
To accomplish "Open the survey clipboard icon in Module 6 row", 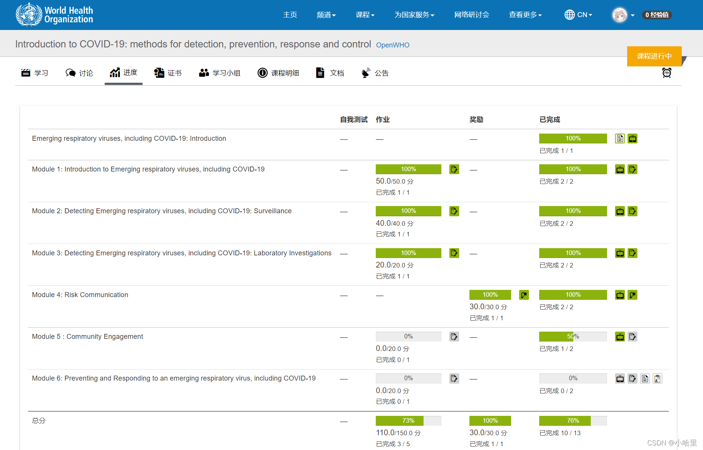I will tap(657, 378).
